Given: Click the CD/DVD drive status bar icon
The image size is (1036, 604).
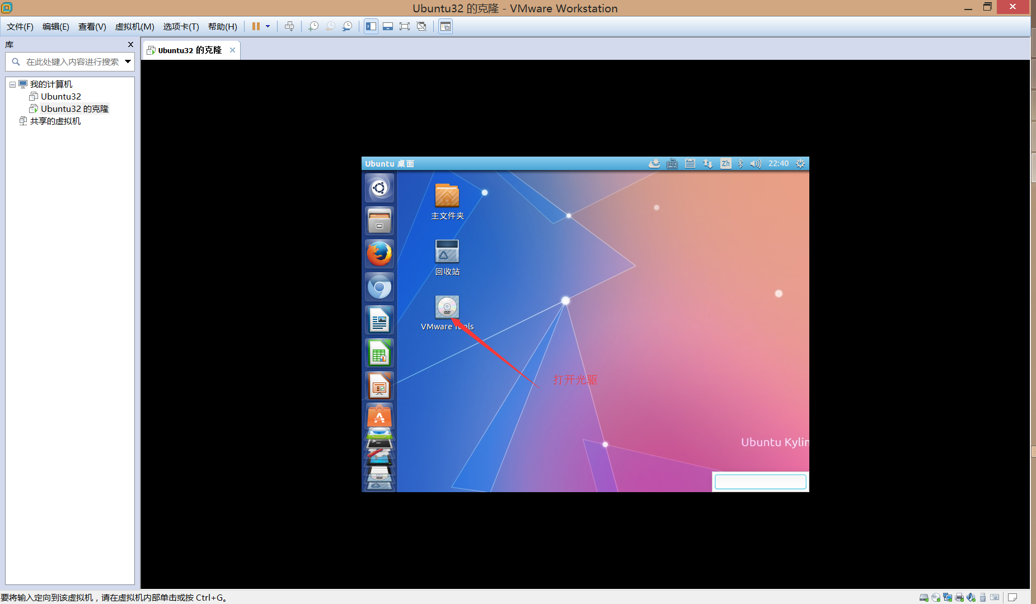Looking at the screenshot, I should coord(936,597).
